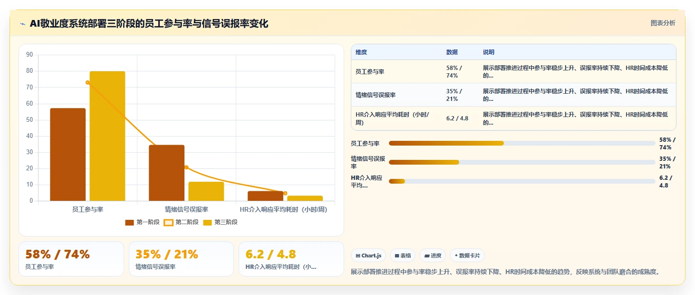Image resolution: width=695 pixels, height=295 pixels.
Task: Click the Chart.js tag button
Action: pyautogui.click(x=368, y=256)
